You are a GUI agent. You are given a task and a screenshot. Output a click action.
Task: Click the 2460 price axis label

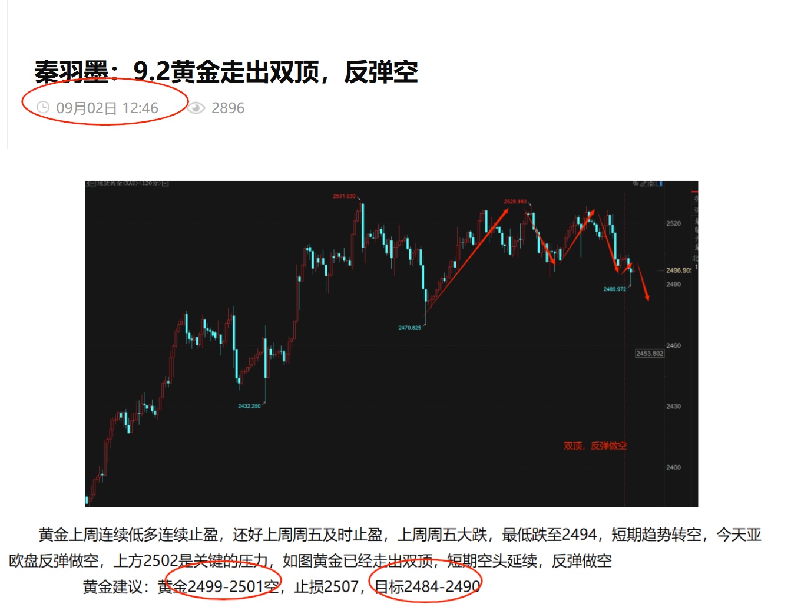[673, 345]
